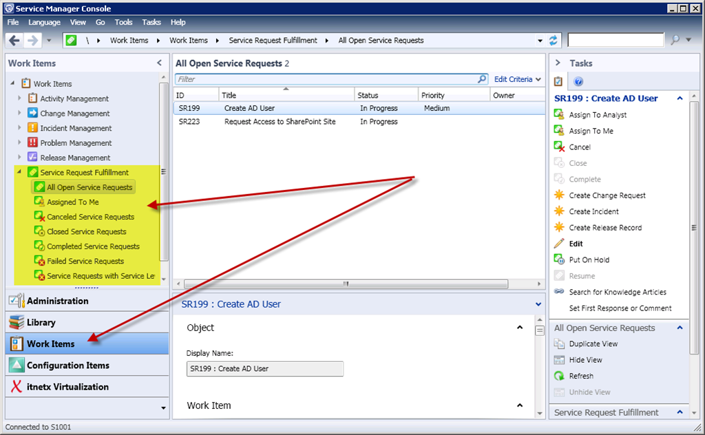Expand the Incident Management tree node
Image resolution: width=705 pixels, height=435 pixels.
[20, 128]
